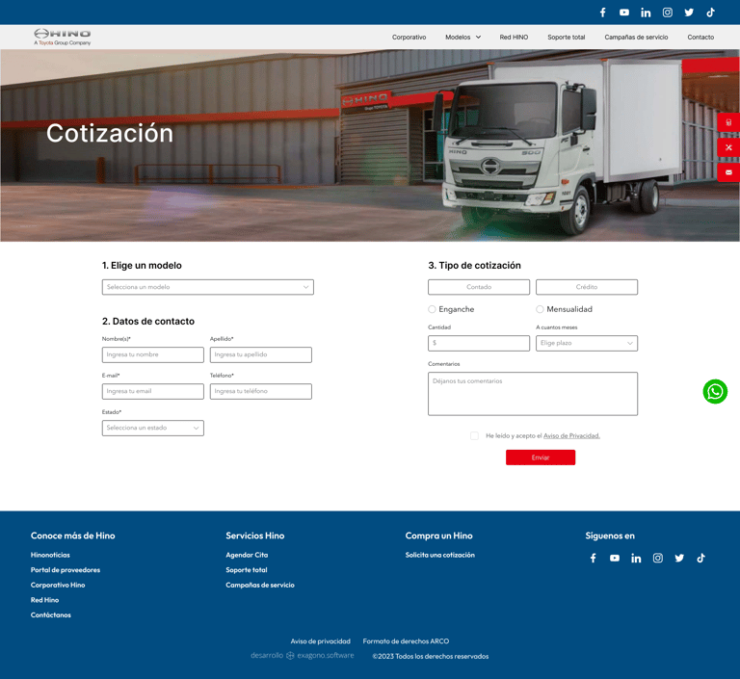Click the red wrench tools side button
The width and height of the screenshot is (740, 679).
[728, 147]
